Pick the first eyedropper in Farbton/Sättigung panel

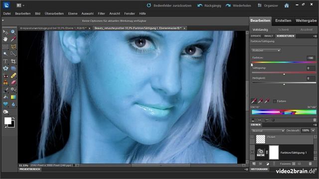coord(254,101)
